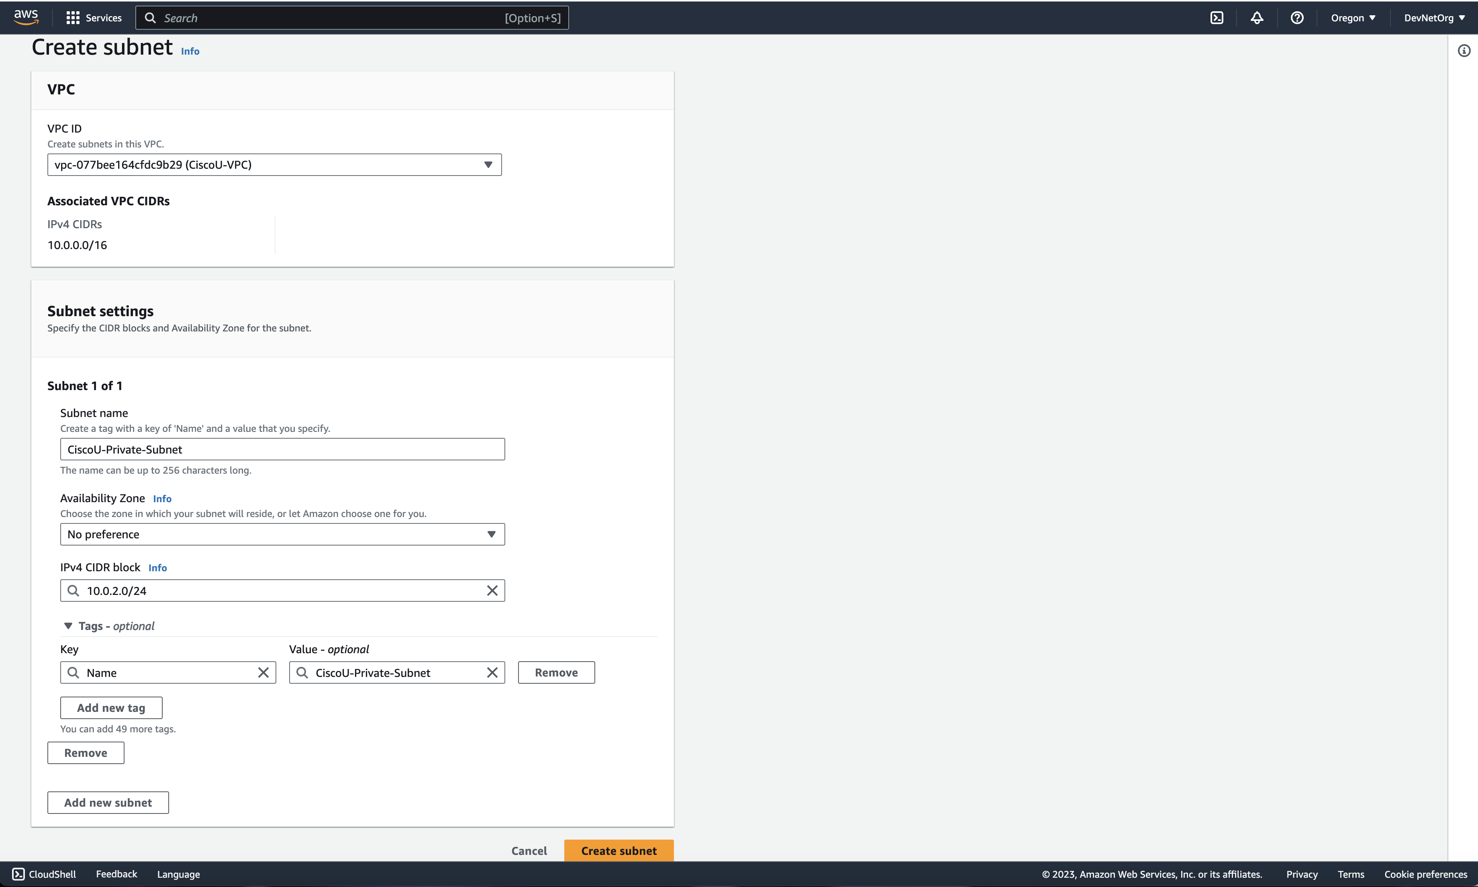Remove the existing subnet tag
The height and width of the screenshot is (887, 1478).
click(x=556, y=672)
